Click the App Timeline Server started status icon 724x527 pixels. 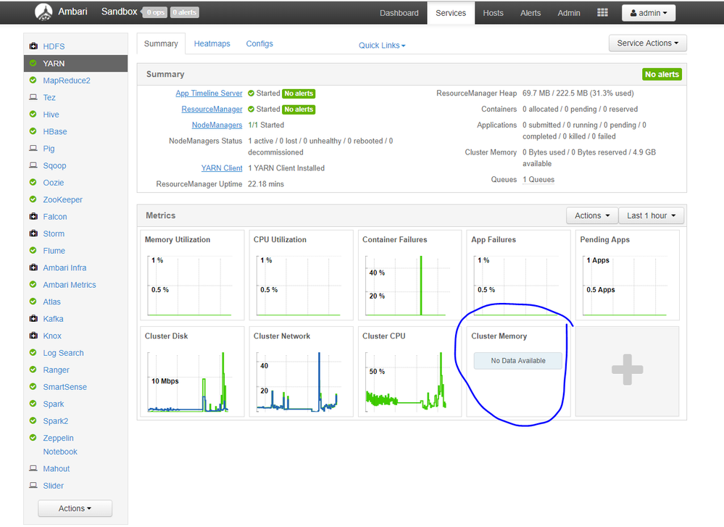click(251, 94)
